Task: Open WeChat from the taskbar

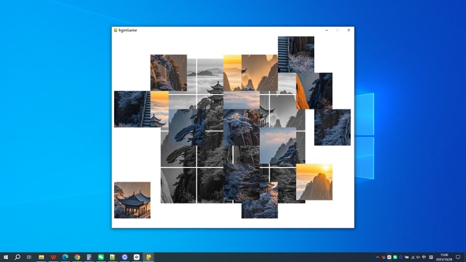Action: (101, 257)
